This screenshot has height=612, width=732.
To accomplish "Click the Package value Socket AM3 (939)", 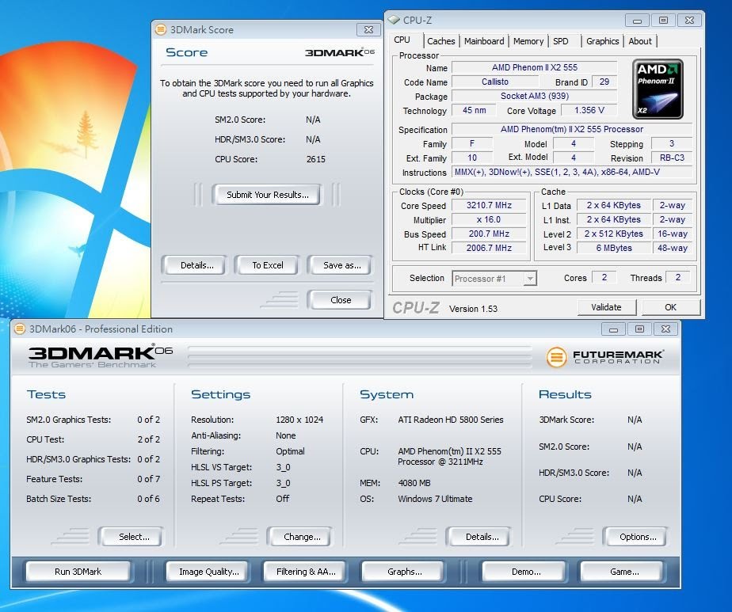I will coord(534,96).
